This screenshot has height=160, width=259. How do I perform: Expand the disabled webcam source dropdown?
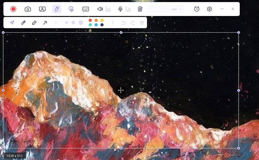165,9
